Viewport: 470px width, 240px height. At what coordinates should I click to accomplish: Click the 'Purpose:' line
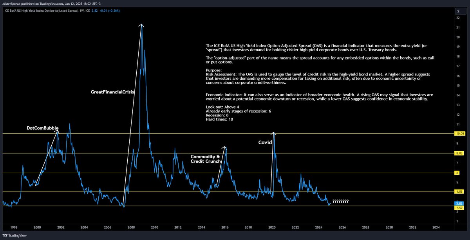[x=213, y=70]
